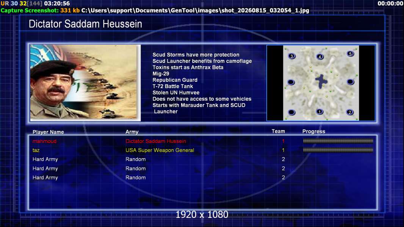The width and height of the screenshot is (404, 227).
Task: Click start position marker 5 on the map
Action: pyautogui.click(x=350, y=54)
